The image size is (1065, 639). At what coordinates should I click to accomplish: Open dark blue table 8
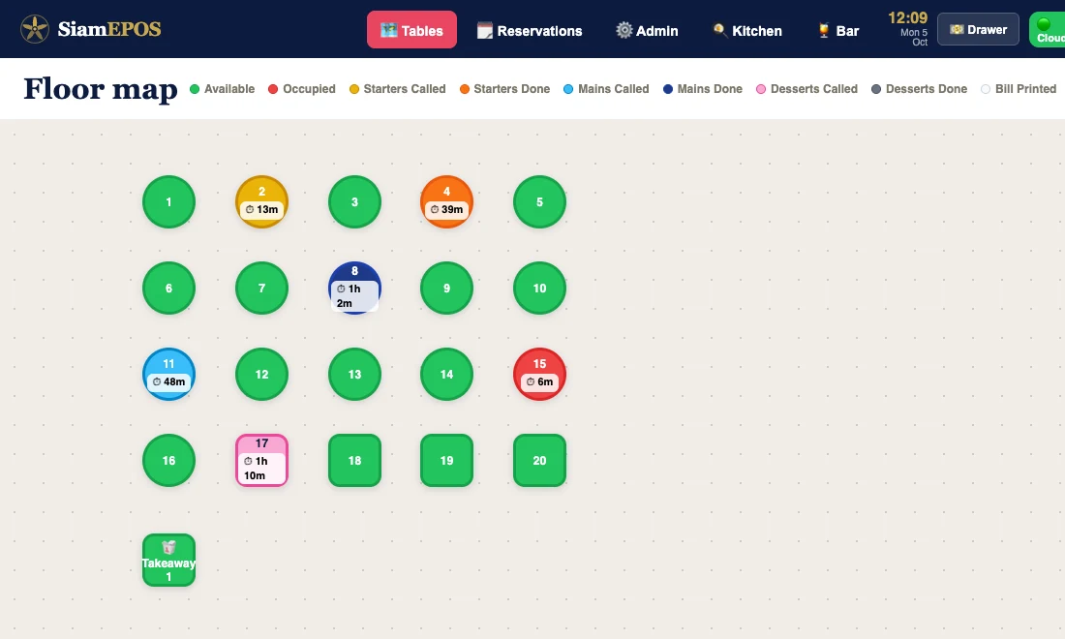coord(354,288)
